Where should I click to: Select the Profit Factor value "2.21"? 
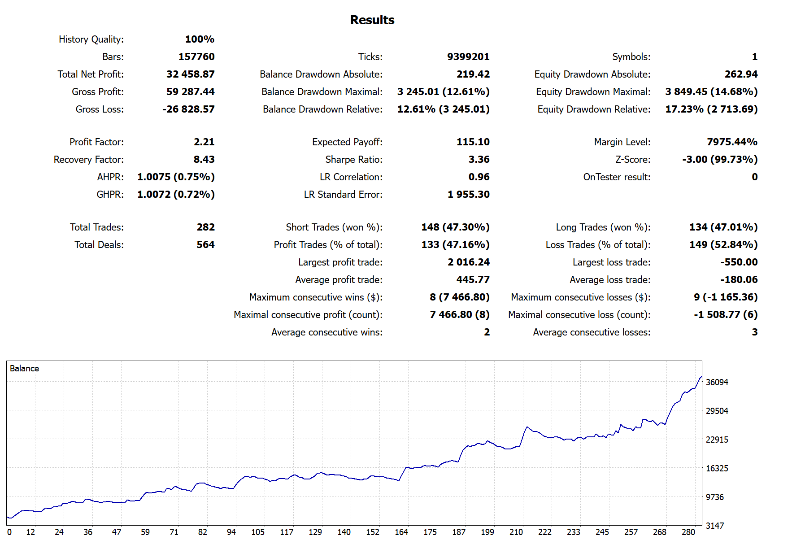pos(204,142)
